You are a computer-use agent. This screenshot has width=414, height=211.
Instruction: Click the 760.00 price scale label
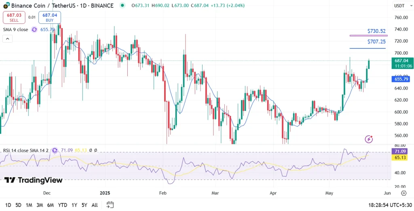[x=401, y=17]
